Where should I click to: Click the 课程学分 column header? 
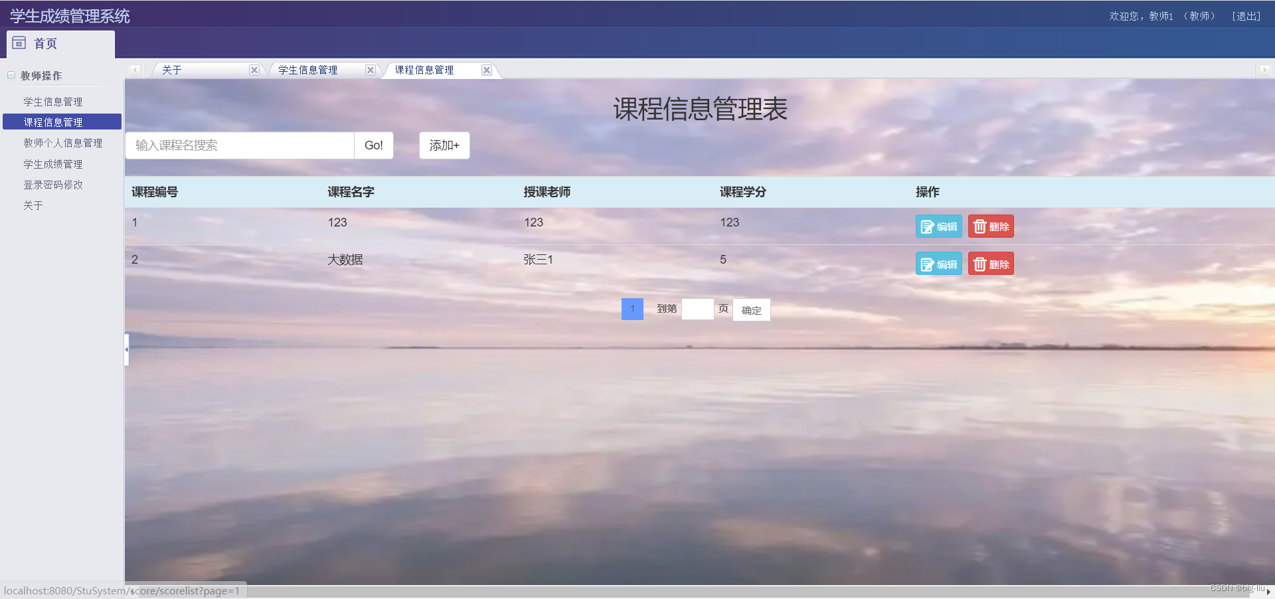click(743, 192)
